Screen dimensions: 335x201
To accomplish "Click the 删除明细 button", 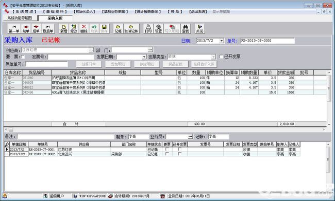I will [x=147, y=64].
